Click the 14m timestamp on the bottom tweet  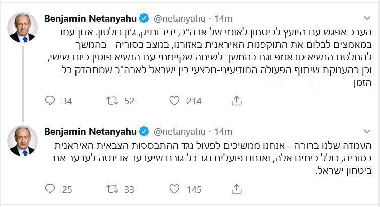(223, 132)
